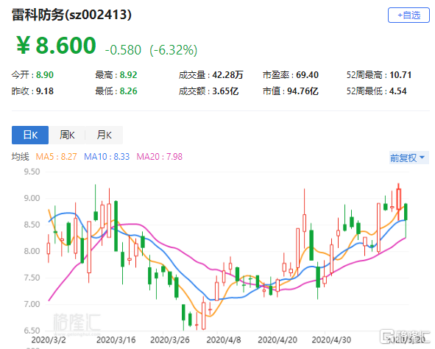
Task: Select the 市盈率 P/E value 69.40
Action: (307, 75)
